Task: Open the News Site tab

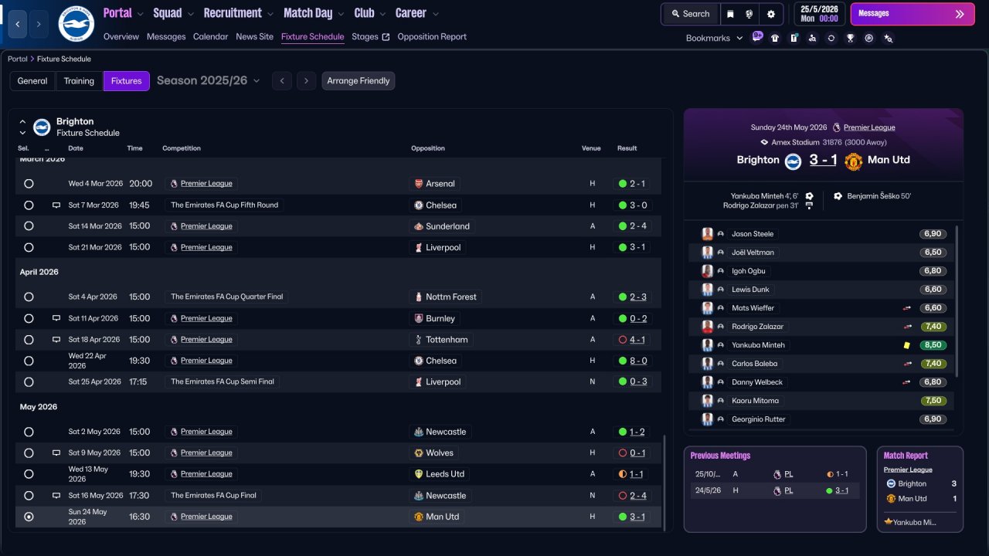Action: tap(254, 36)
